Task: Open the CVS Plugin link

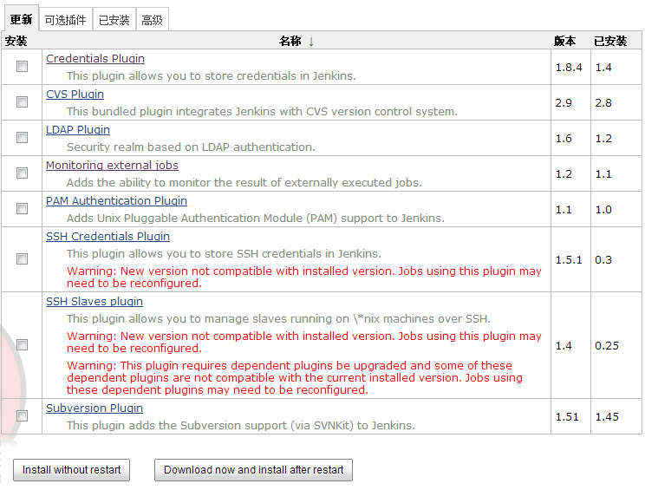Action: [75, 95]
